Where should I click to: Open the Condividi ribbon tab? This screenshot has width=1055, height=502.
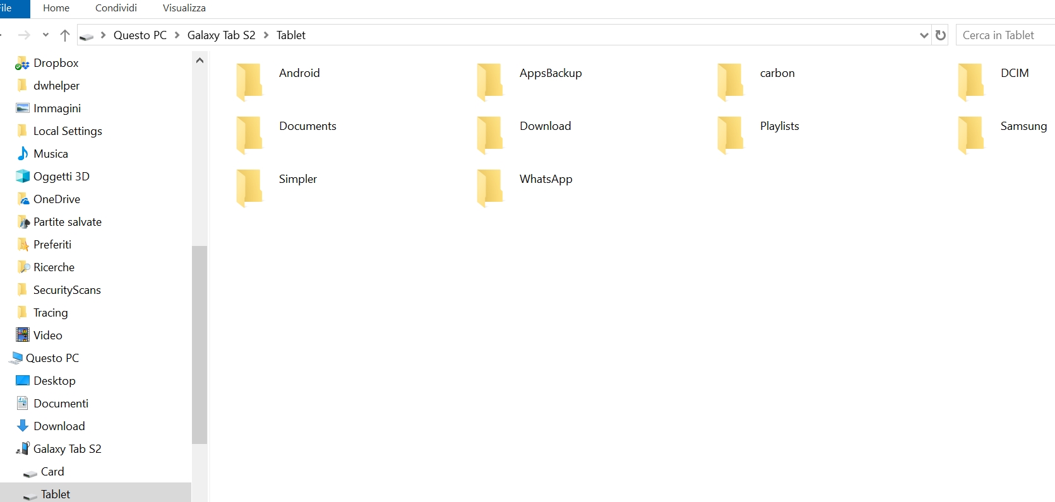116,8
